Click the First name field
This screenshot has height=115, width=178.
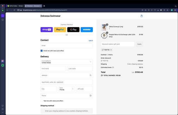[x=53, y=69]
